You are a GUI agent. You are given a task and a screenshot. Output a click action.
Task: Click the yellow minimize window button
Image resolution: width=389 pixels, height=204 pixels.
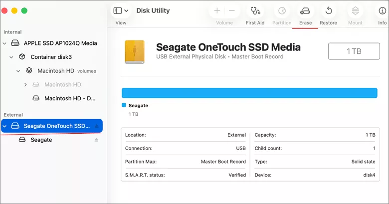[14, 10]
